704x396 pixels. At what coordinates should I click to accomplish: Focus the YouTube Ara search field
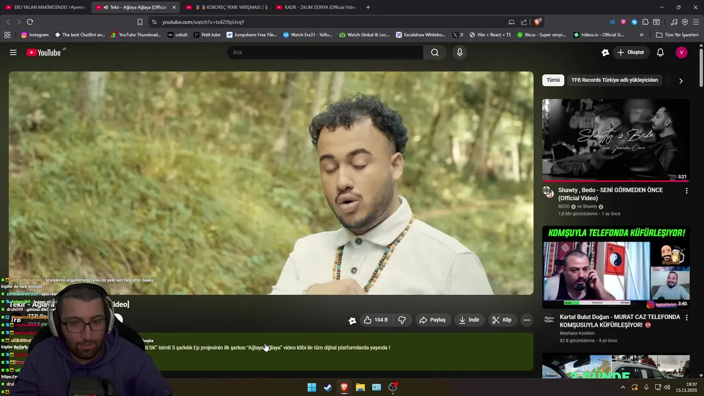[325, 52]
